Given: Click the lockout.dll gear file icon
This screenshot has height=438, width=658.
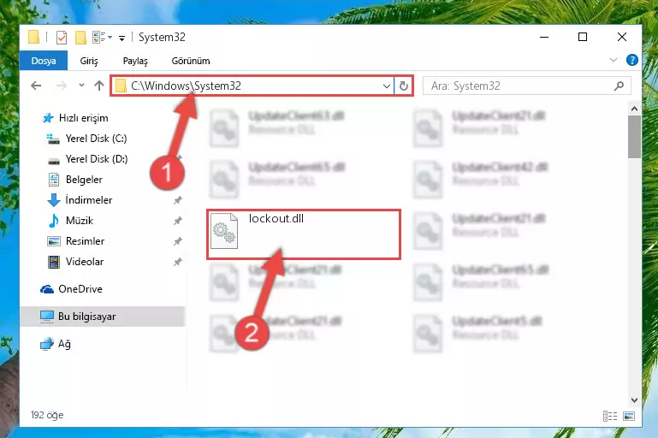Looking at the screenshot, I should pyautogui.click(x=224, y=231).
